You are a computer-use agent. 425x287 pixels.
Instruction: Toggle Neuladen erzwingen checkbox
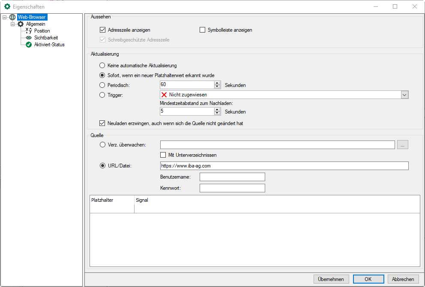102,123
